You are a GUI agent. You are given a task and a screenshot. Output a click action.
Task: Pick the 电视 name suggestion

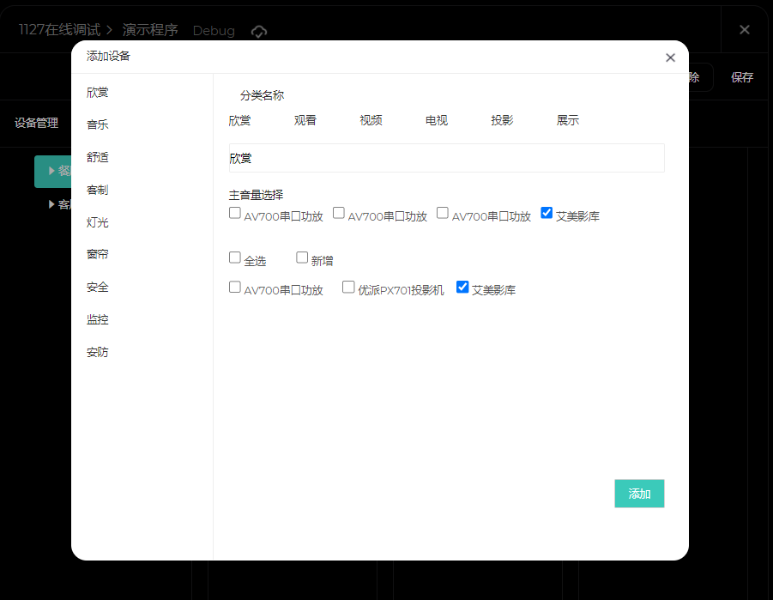(x=437, y=120)
